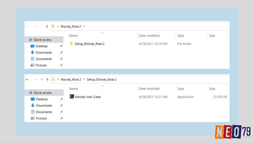Click pin icon beside Downloads in upper window

click(61, 52)
